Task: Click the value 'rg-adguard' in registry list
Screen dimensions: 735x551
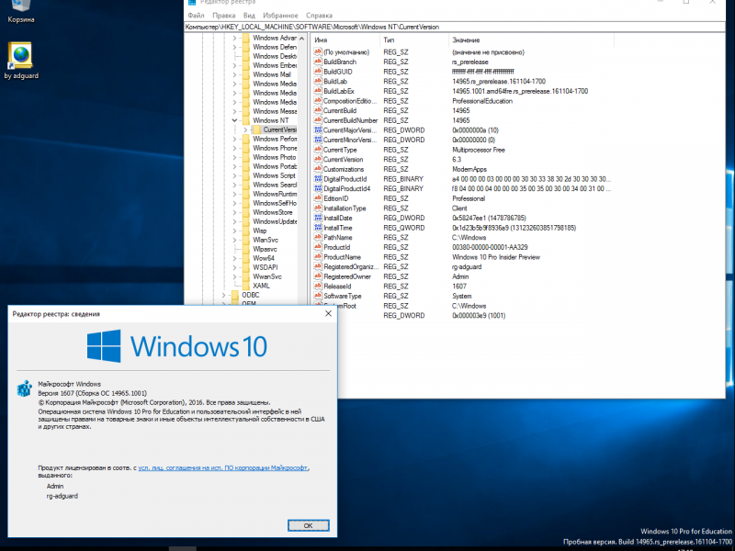Action: point(467,266)
